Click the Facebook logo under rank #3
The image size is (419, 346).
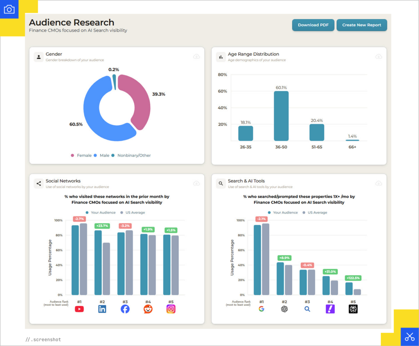tap(125, 309)
